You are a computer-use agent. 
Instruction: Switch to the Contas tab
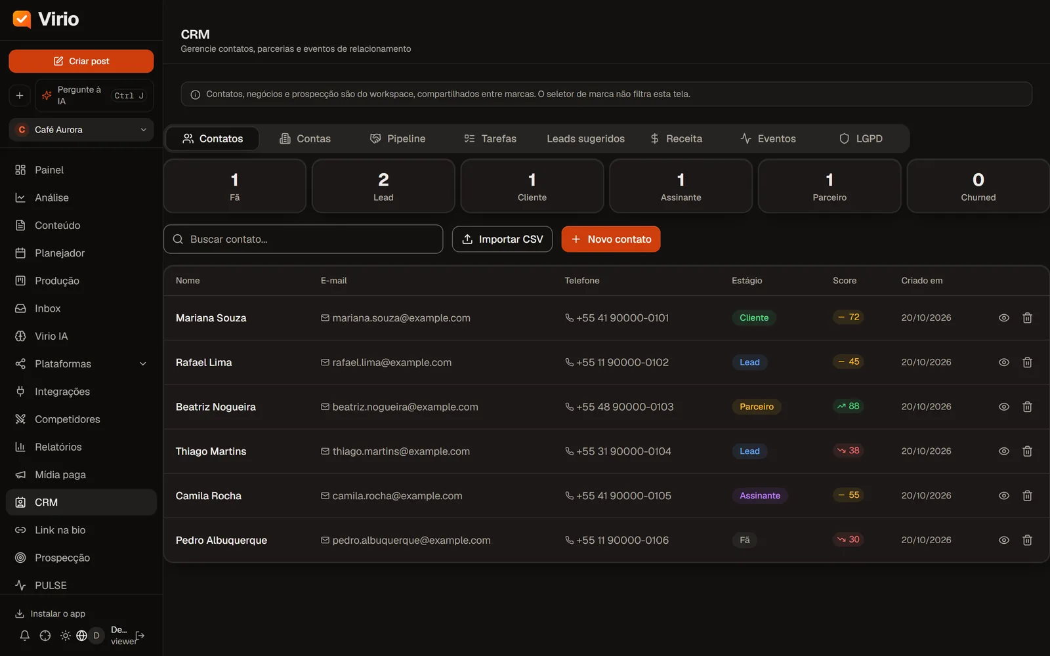coord(305,138)
